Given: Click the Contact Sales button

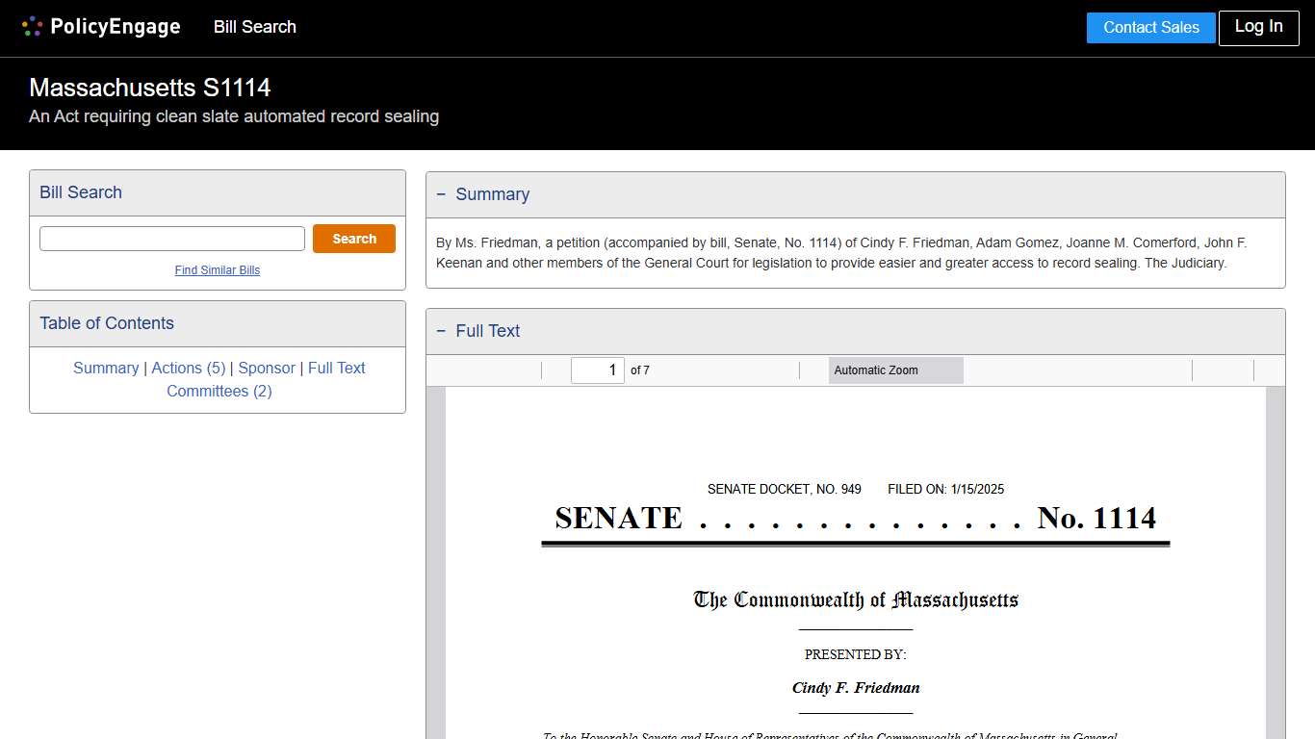Looking at the screenshot, I should (x=1150, y=27).
